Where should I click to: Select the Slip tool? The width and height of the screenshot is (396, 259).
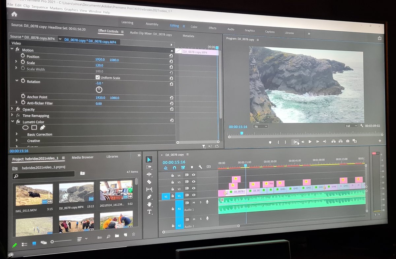pyautogui.click(x=149, y=189)
